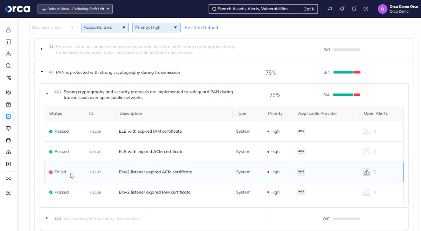Sort by ID column header
The width and height of the screenshot is (421, 231).
pos(91,113)
